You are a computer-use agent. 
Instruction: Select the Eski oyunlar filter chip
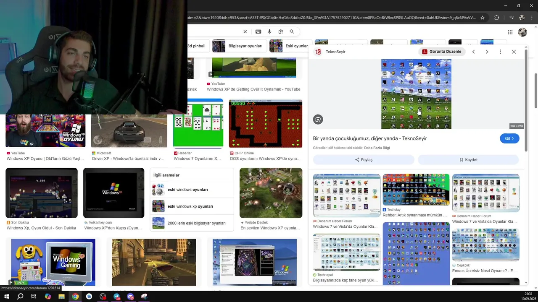pos(290,46)
